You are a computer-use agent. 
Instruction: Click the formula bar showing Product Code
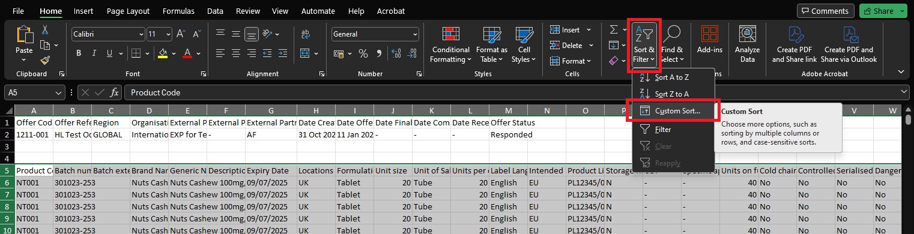(516, 92)
